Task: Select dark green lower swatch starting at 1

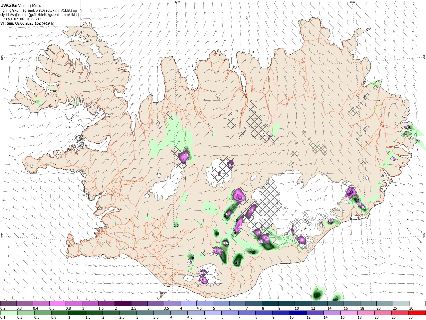Action: [77, 313]
